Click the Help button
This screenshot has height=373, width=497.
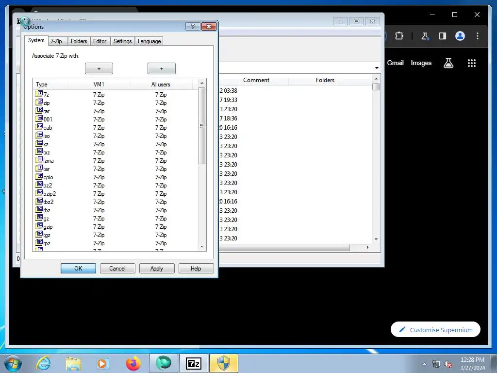[x=196, y=268]
